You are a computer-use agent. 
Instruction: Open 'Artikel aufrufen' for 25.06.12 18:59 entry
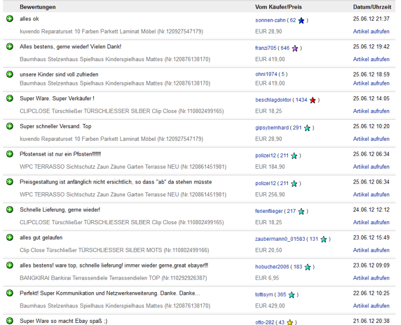(x=371, y=83)
